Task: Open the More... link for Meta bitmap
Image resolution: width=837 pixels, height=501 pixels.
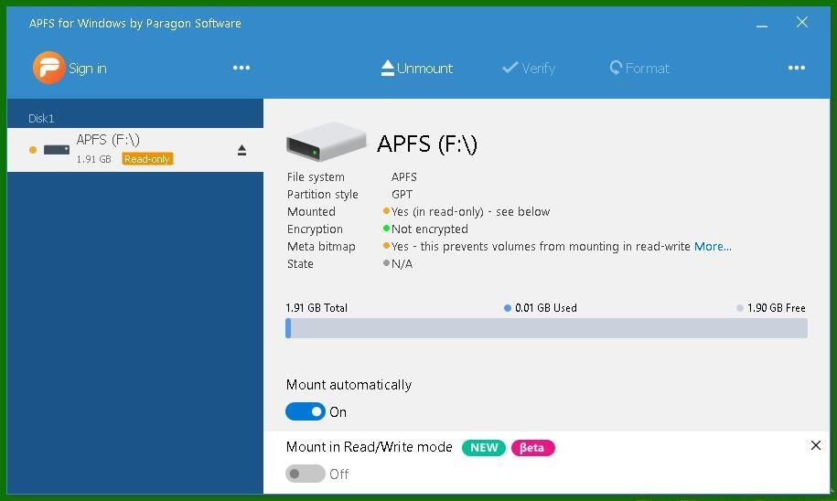Action: click(713, 247)
